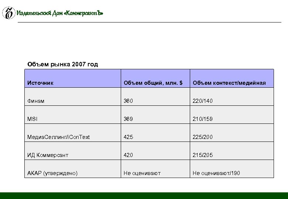Screen dimensions: 288x199
Task: Select the Не оценивают total volume cell
Action: [155, 169]
